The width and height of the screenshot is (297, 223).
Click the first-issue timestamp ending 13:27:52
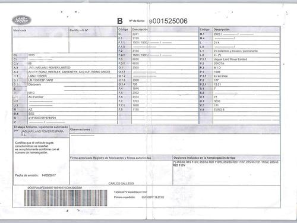pyautogui.click(x=153, y=197)
